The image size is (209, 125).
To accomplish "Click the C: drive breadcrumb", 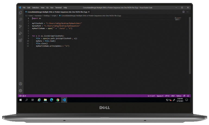I will coord(26,15).
